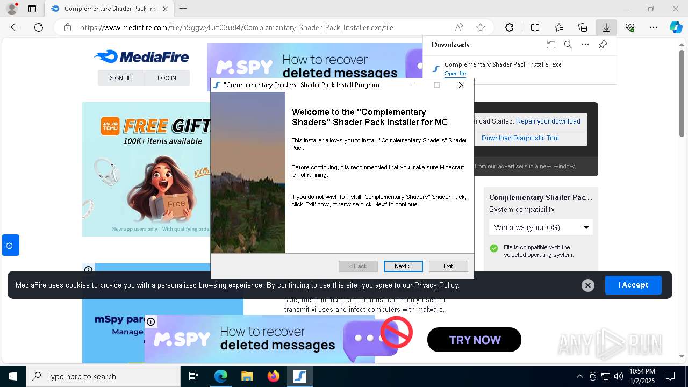Click Exit in the installer
The image size is (688, 387).
448,266
